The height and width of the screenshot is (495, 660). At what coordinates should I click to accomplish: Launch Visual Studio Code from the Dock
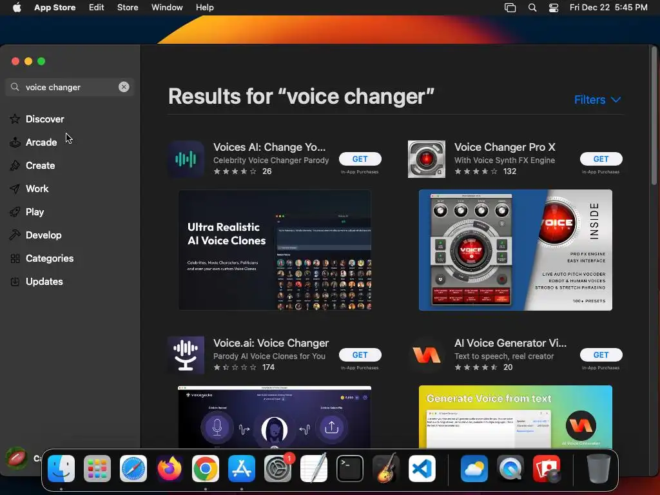(x=422, y=469)
